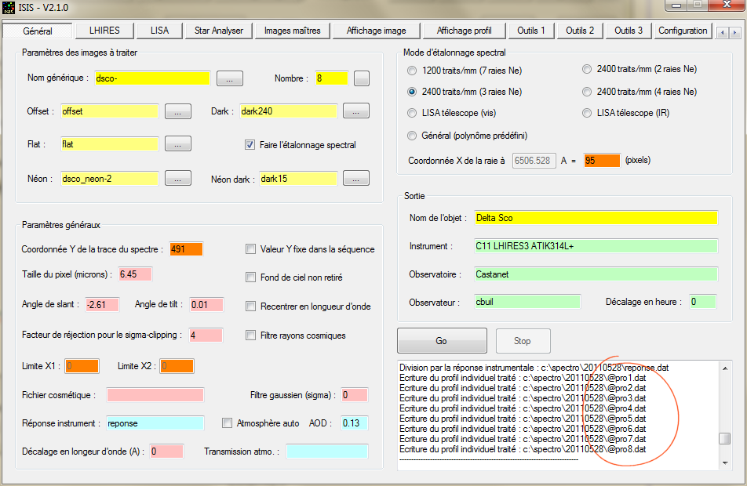Click browse button next to Néon dark
Screen dimensions: 747x486
pos(356,179)
